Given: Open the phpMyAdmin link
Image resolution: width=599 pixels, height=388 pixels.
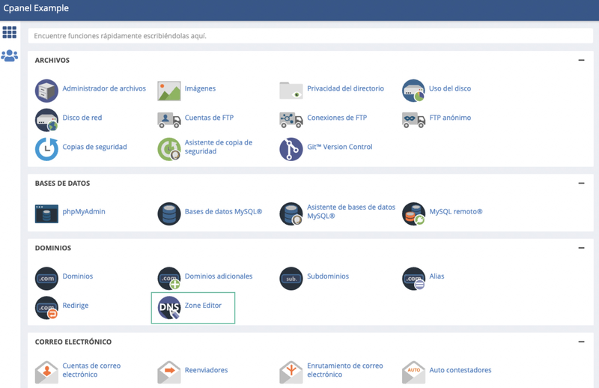Looking at the screenshot, I should pyautogui.click(x=84, y=211).
